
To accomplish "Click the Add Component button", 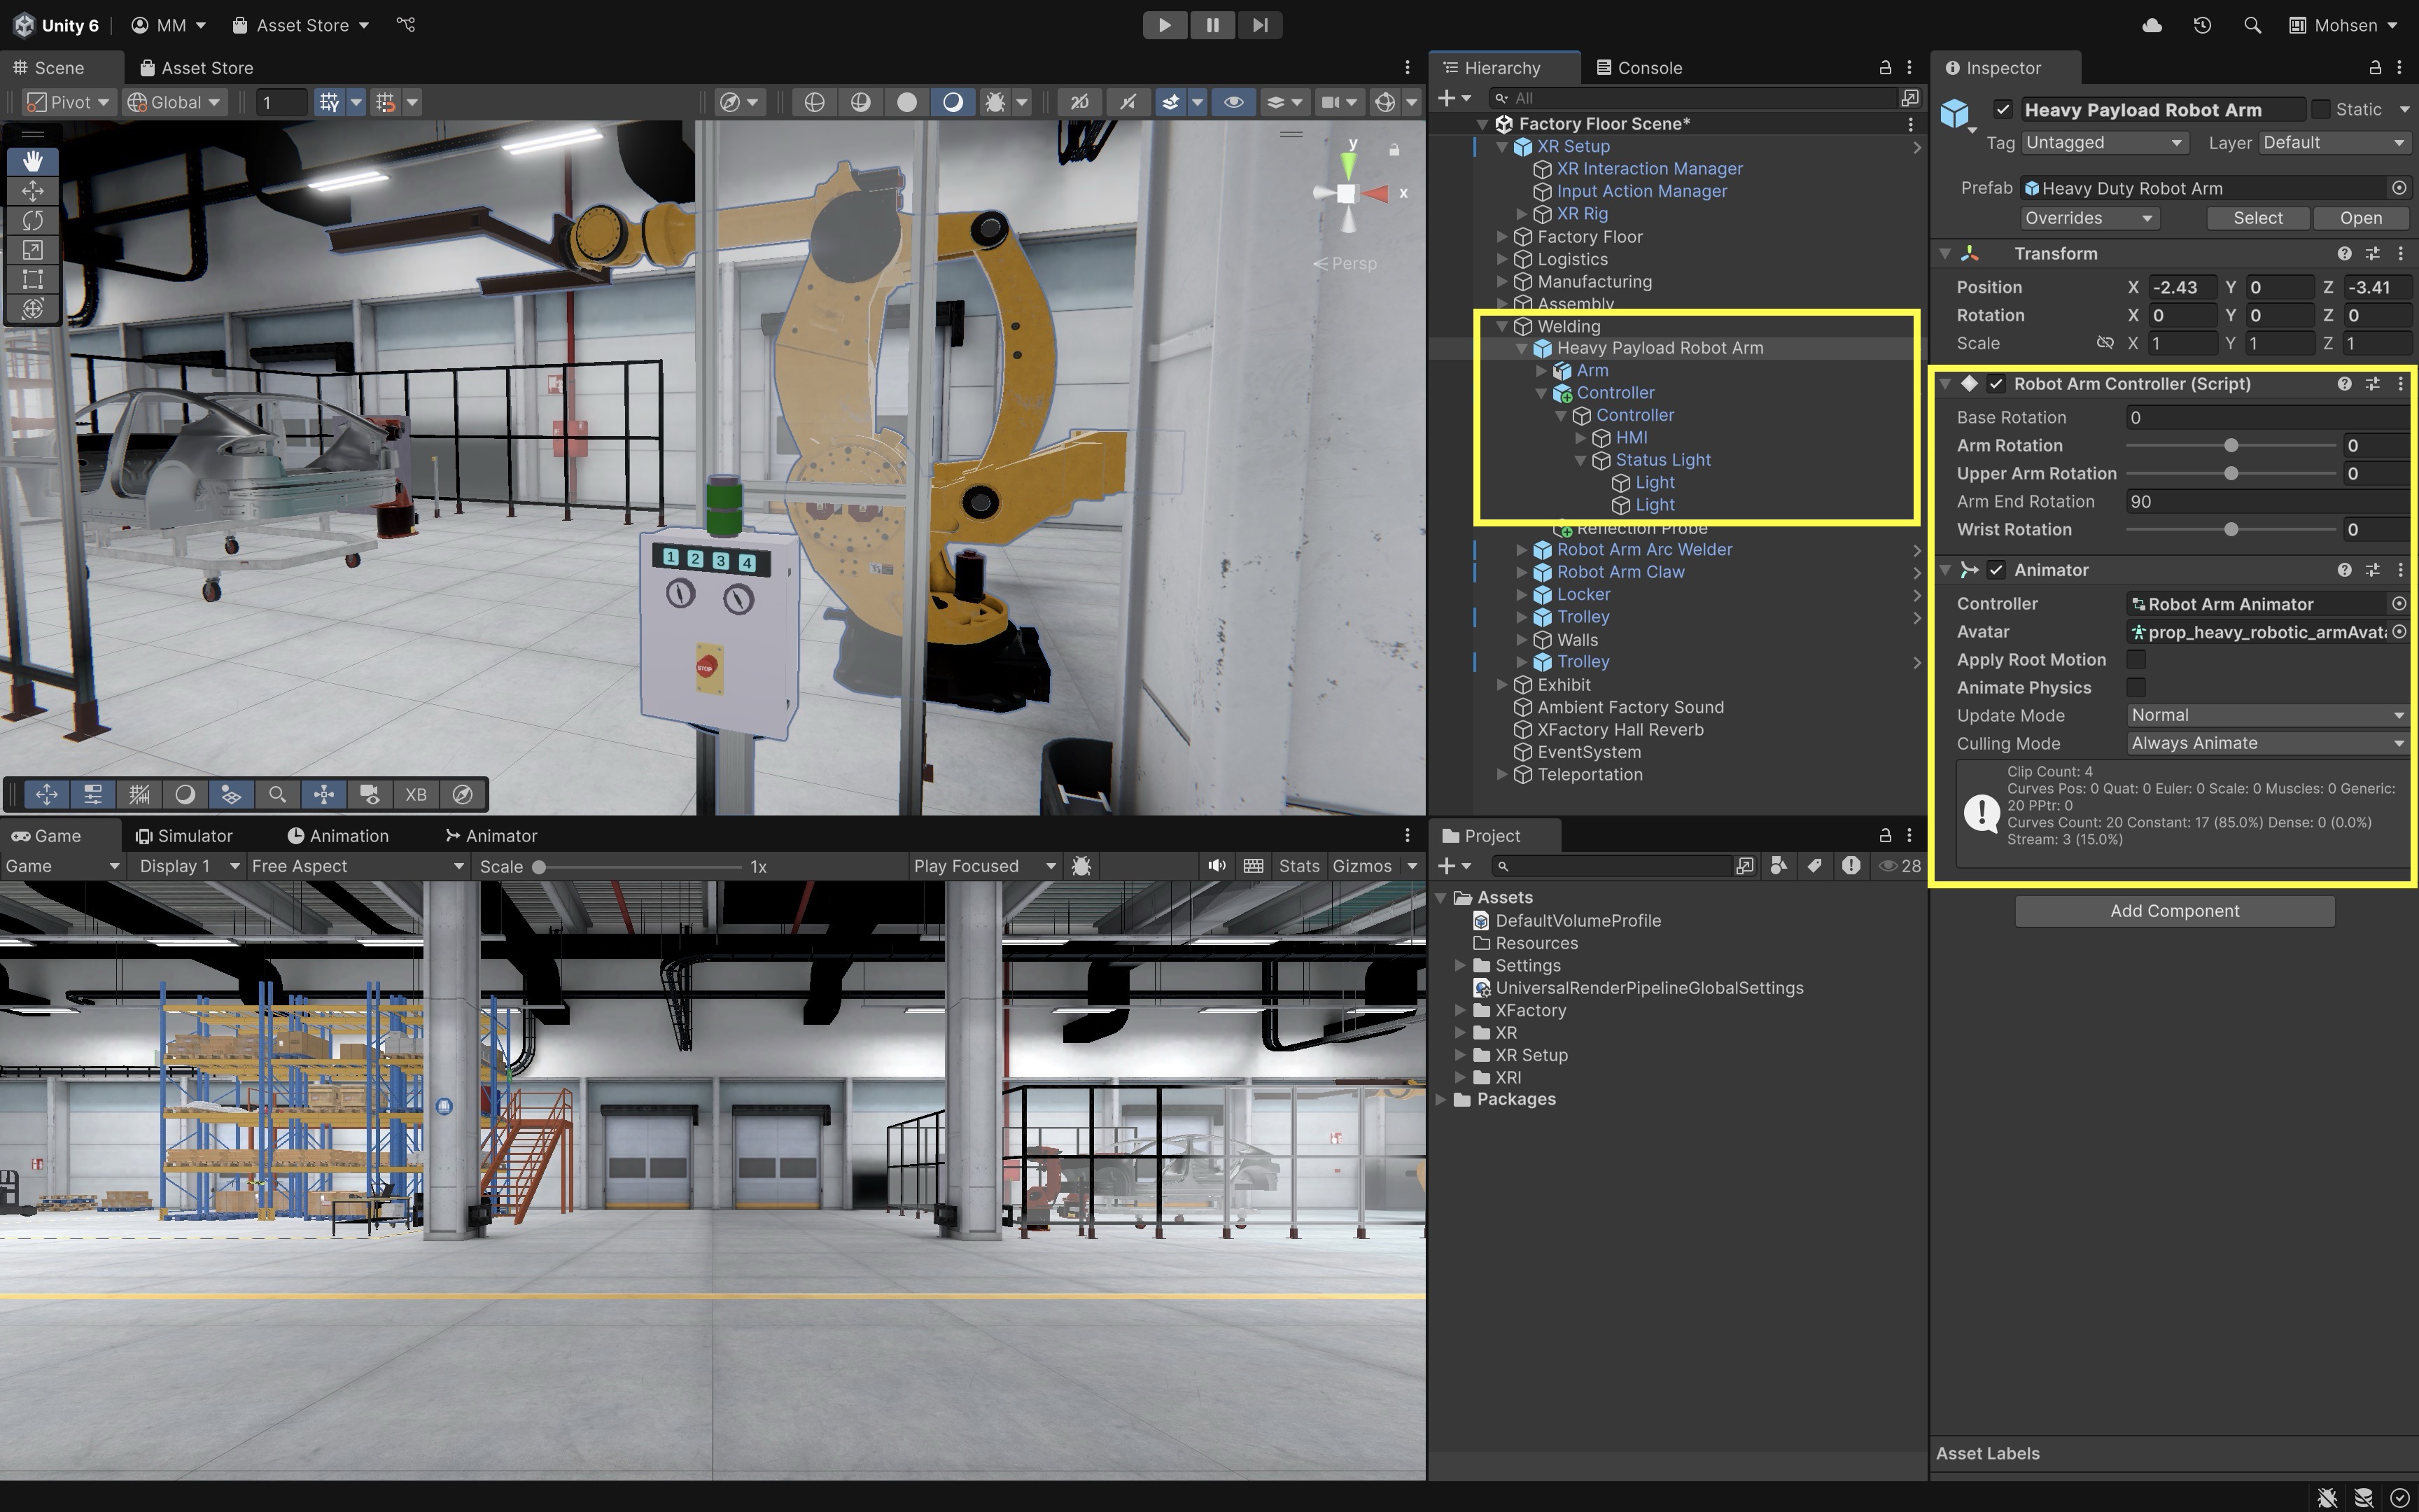I will [2174, 911].
